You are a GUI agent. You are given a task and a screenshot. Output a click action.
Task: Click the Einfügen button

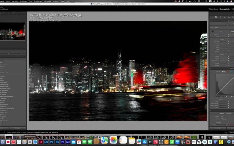pos(18,128)
